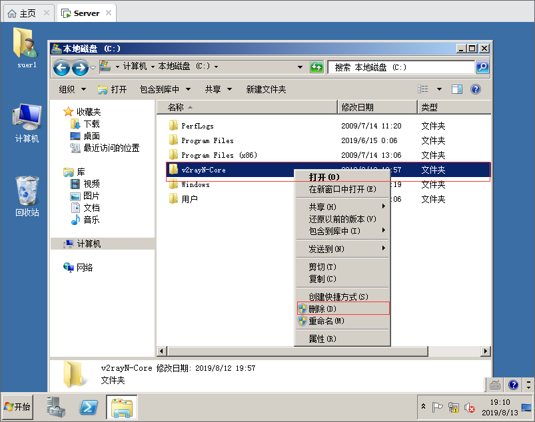Screen dimensions: 535x422
Task: Toggle the preview pane icon
Action: click(457, 89)
